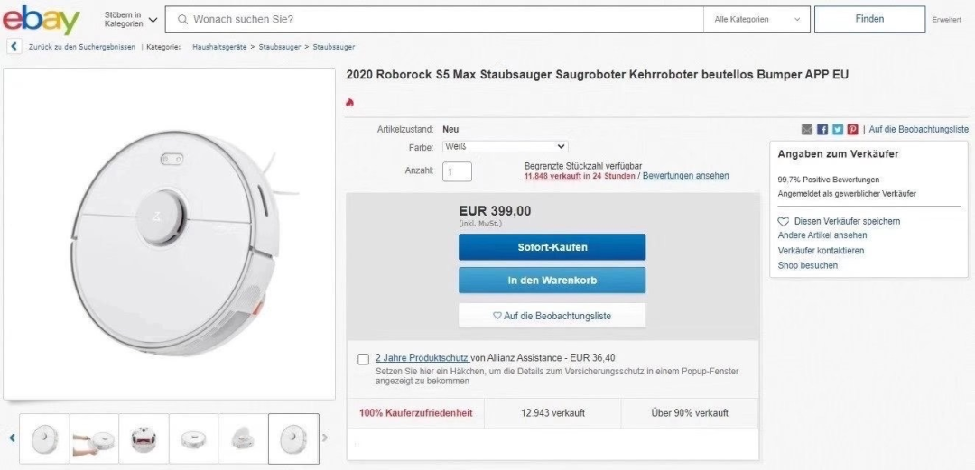The height and width of the screenshot is (470, 975).
Task: Click the Anzahl quantity field
Action: 457,171
